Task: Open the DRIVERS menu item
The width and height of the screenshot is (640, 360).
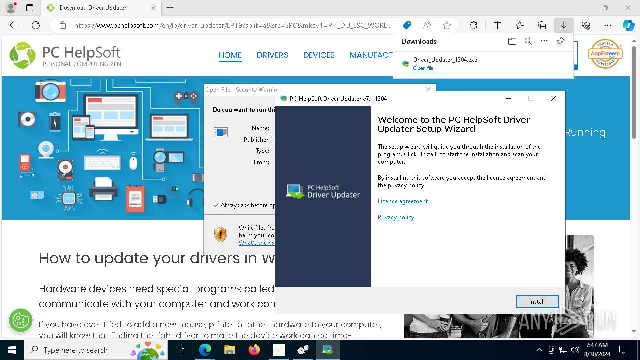Action: pyautogui.click(x=272, y=55)
